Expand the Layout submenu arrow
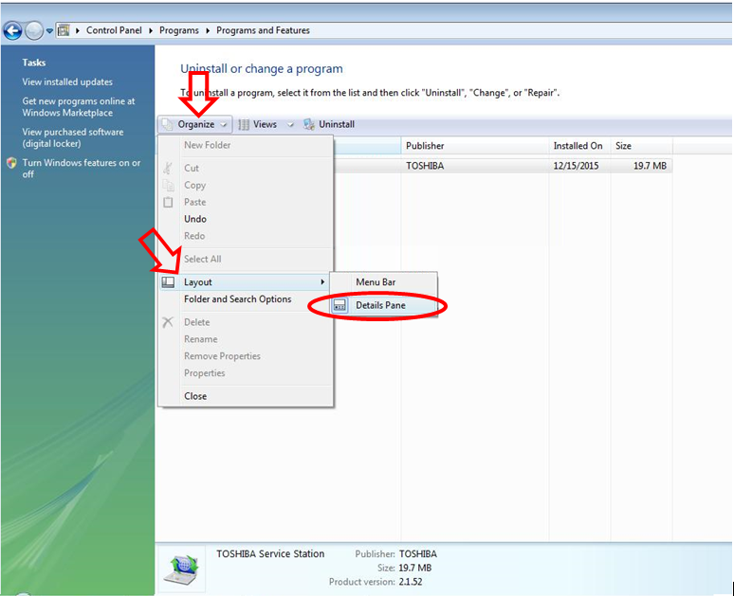The height and width of the screenshot is (596, 734). tap(322, 282)
